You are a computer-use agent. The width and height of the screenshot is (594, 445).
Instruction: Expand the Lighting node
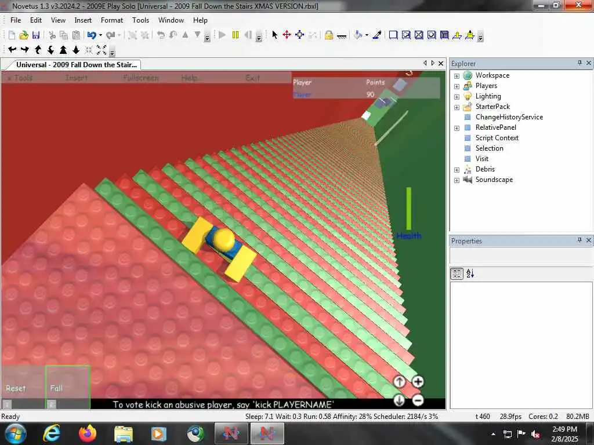point(457,97)
